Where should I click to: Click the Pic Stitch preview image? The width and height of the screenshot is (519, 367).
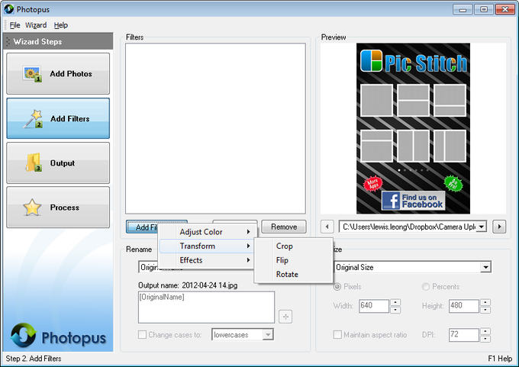click(413, 128)
